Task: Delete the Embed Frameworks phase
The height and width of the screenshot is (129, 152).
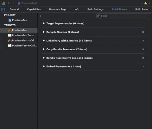Action: pos(143,66)
